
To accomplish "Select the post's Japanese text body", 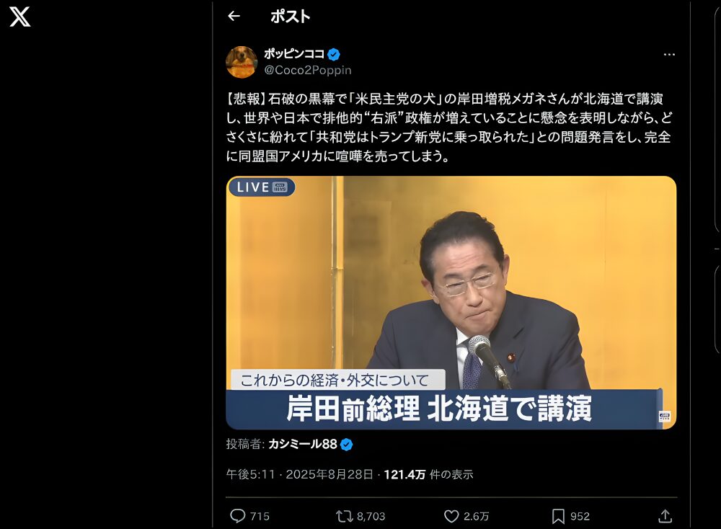I will click(448, 128).
